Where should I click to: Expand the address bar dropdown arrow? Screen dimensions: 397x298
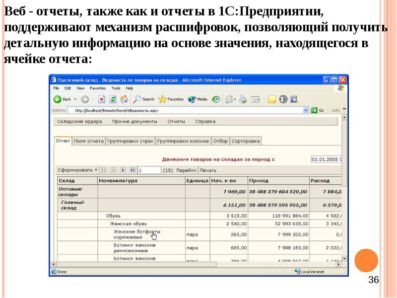(306, 110)
